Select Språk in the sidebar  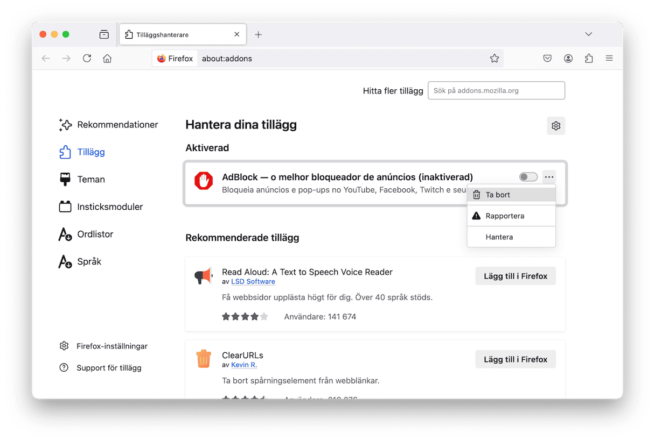click(x=80, y=262)
